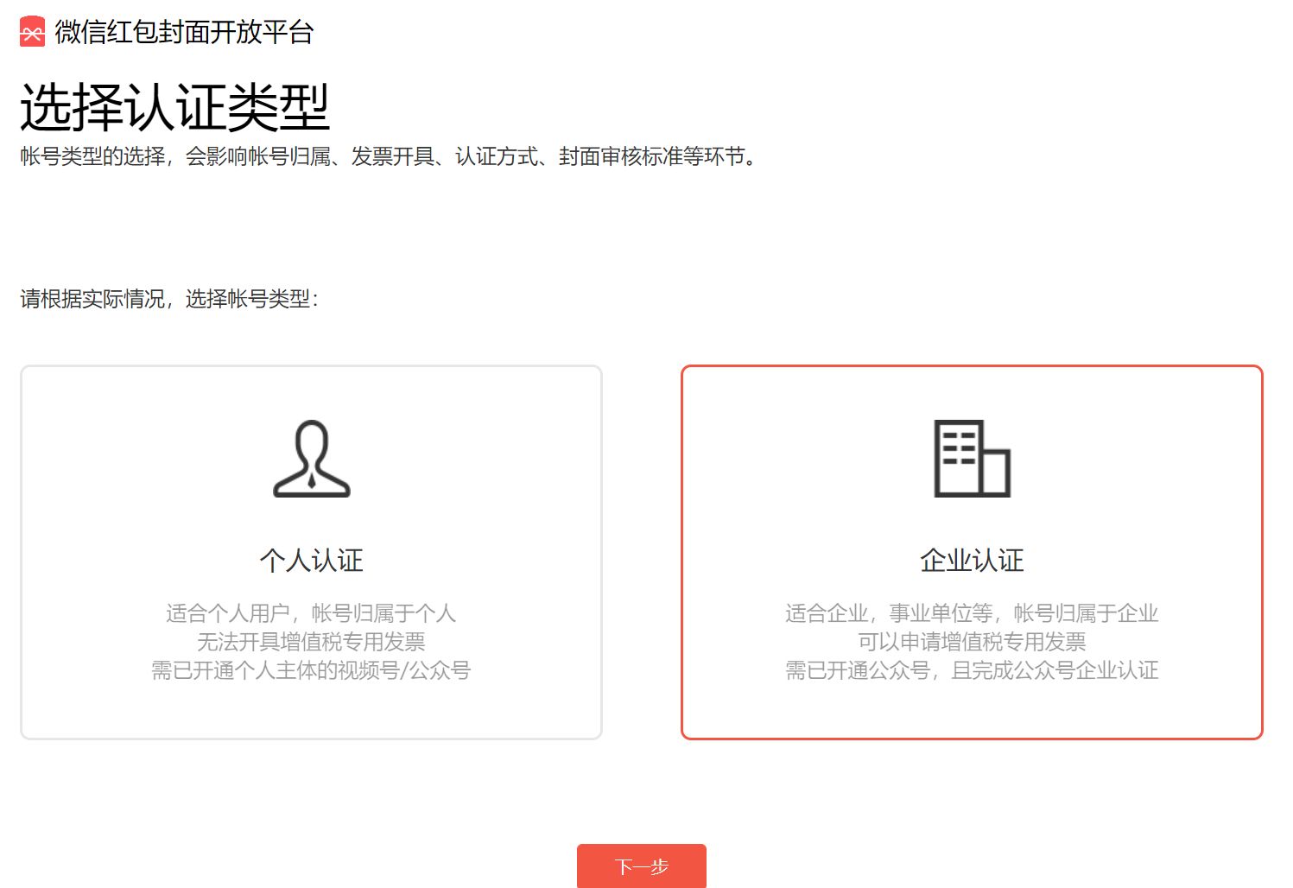Viewport: 1293px width, 888px height.
Task: Proceed with the 下一步 button
Action: [641, 866]
